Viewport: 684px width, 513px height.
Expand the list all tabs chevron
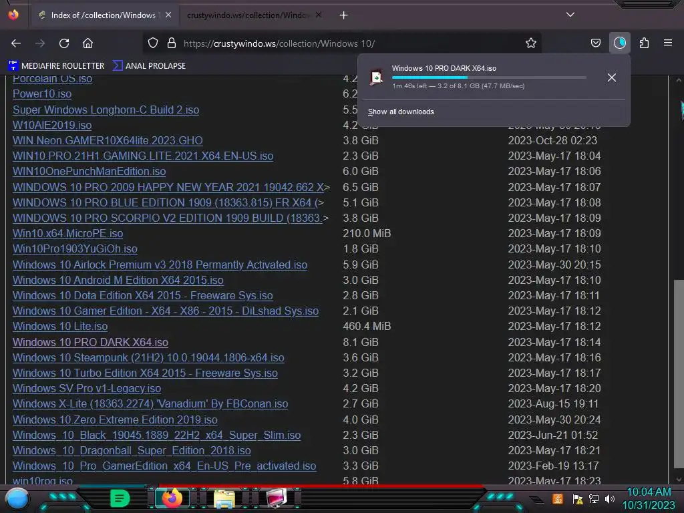click(x=570, y=15)
